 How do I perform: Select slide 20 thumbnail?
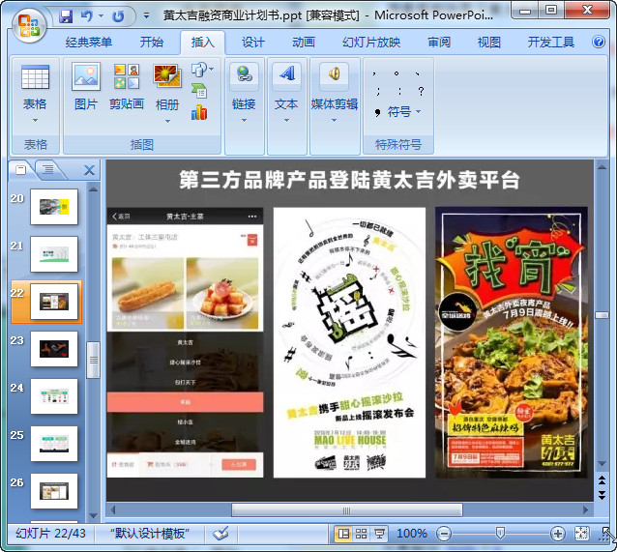pos(54,207)
